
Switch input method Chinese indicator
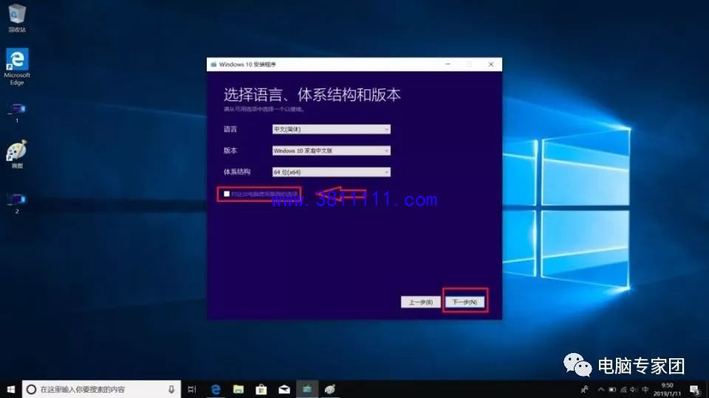(x=645, y=389)
